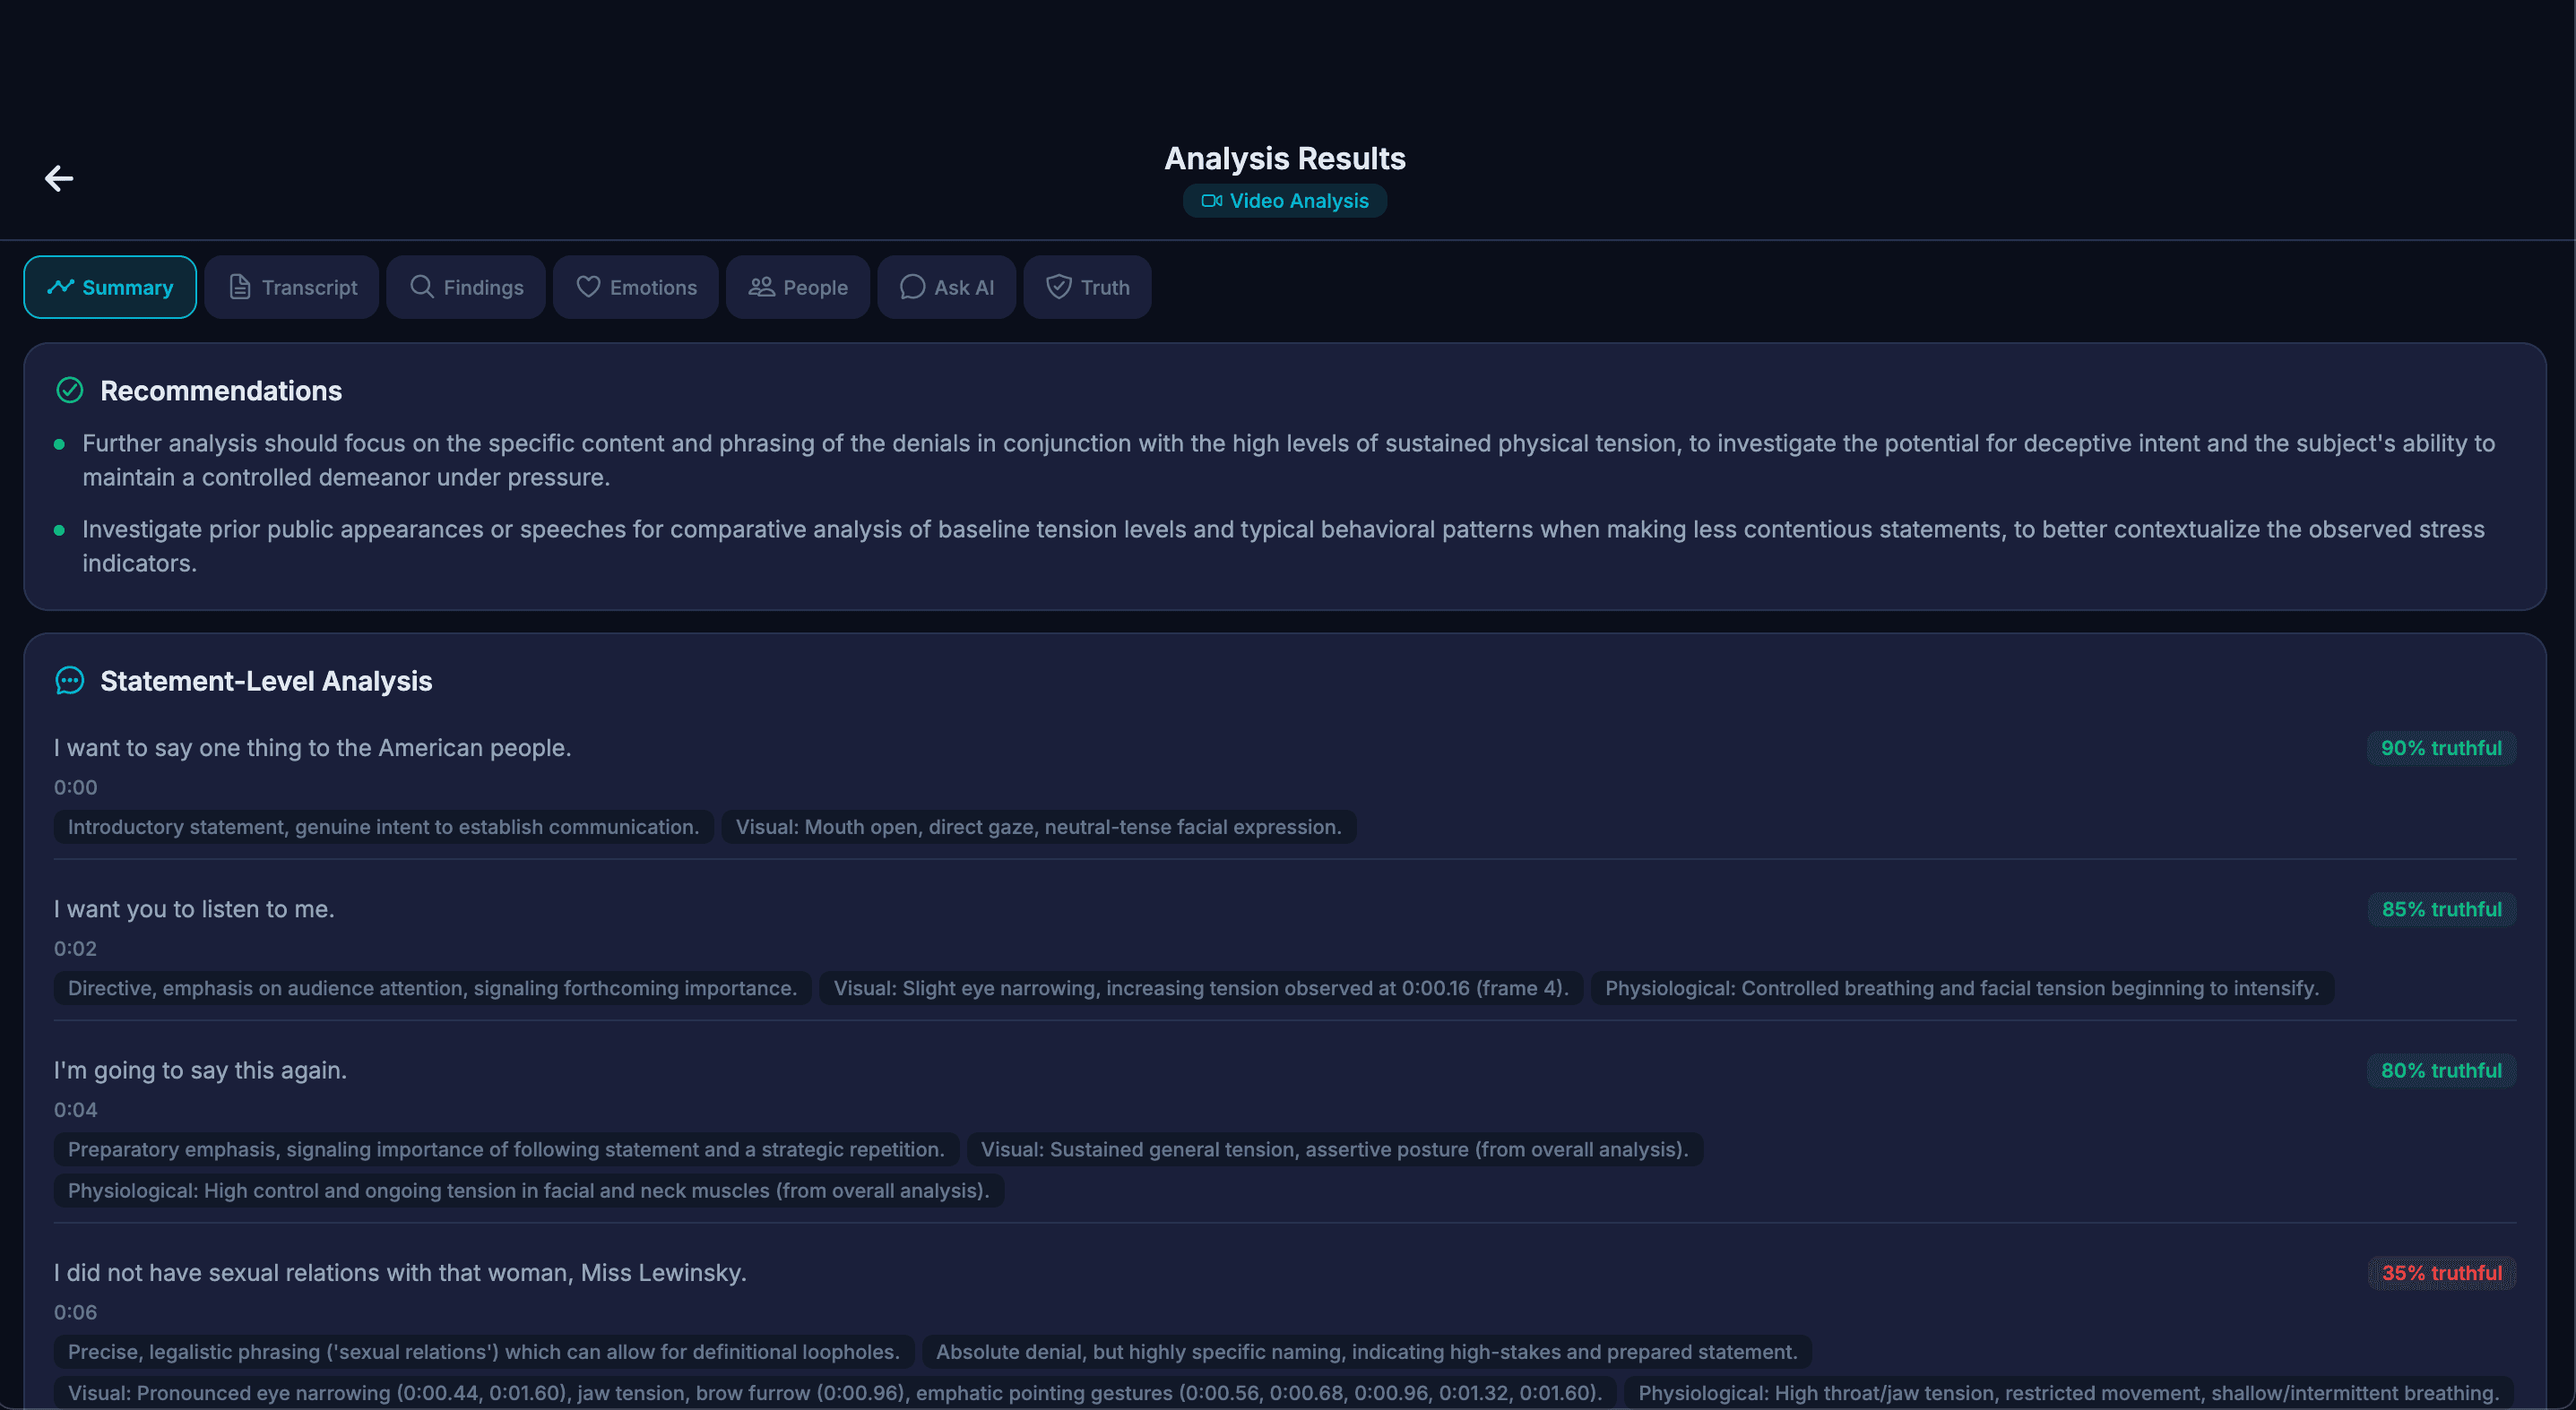
Task: Click the People icon in the tab bar
Action: pyautogui.click(x=761, y=287)
